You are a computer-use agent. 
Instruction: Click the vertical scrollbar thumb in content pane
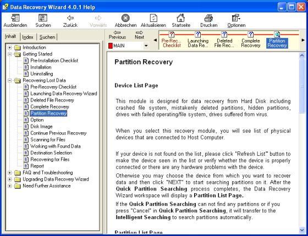302,86
